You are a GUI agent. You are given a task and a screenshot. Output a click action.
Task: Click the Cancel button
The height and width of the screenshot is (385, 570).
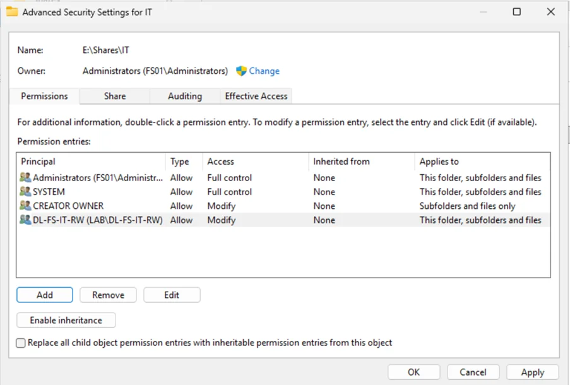coord(473,372)
